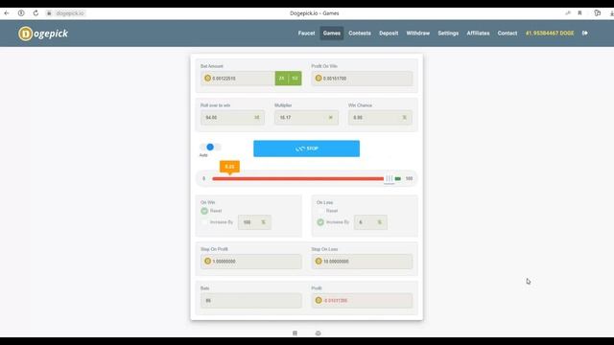614x345 pixels.
Task: Click the On Loss increase percent field
Action: [x=370, y=222]
